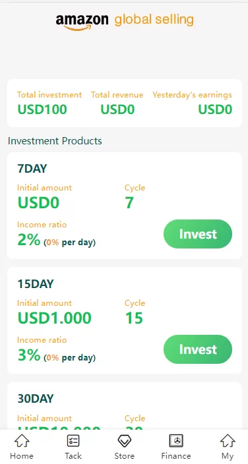Tap the USD1.000 initial amount
Image resolution: width=248 pixels, height=464 pixels.
(x=55, y=318)
